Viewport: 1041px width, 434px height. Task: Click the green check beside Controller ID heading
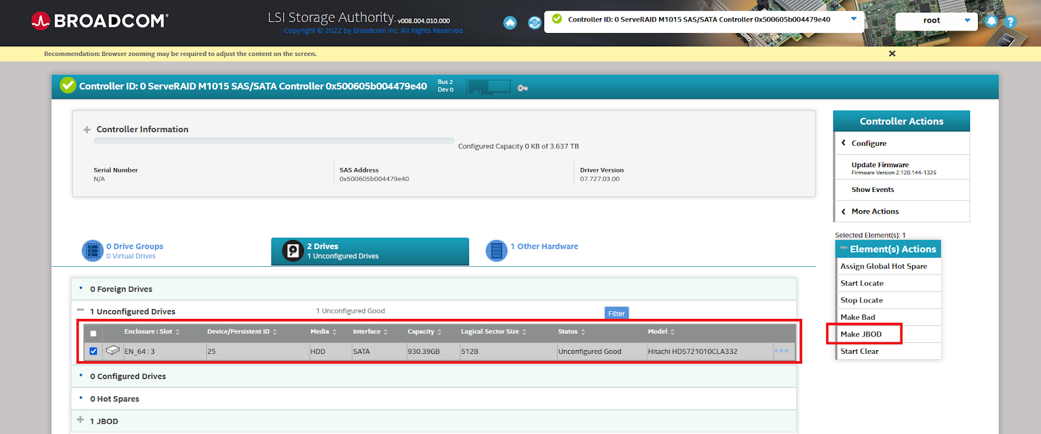(68, 85)
